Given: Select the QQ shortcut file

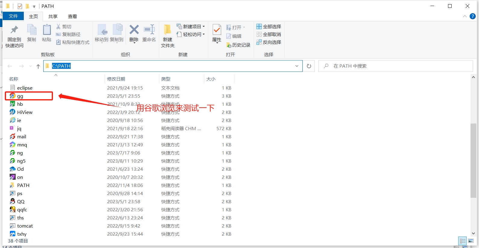Looking at the screenshot, I should [x=21, y=202].
